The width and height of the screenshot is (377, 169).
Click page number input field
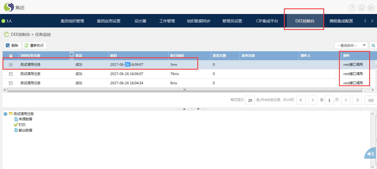pyautogui.click(x=329, y=100)
